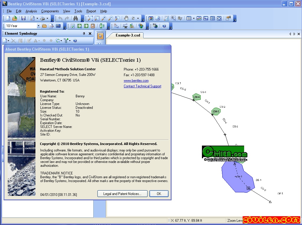
Task: Open the Analysis menu
Action: [x=31, y=11]
